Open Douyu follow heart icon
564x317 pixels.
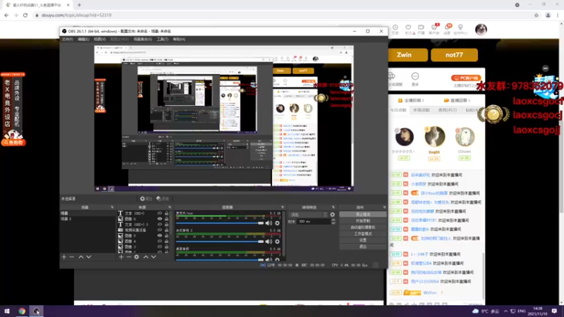coord(408,27)
